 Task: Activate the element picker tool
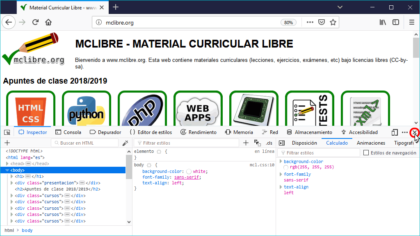tap(7, 132)
